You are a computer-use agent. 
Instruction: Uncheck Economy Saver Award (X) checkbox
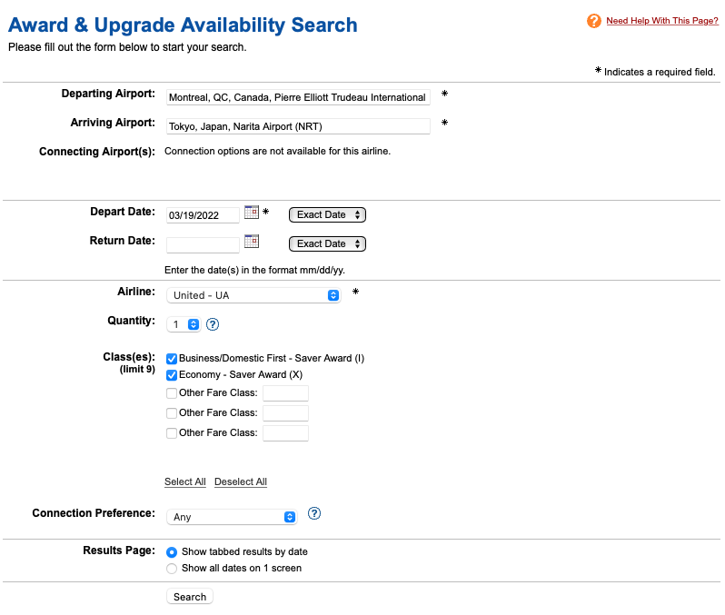coord(172,375)
